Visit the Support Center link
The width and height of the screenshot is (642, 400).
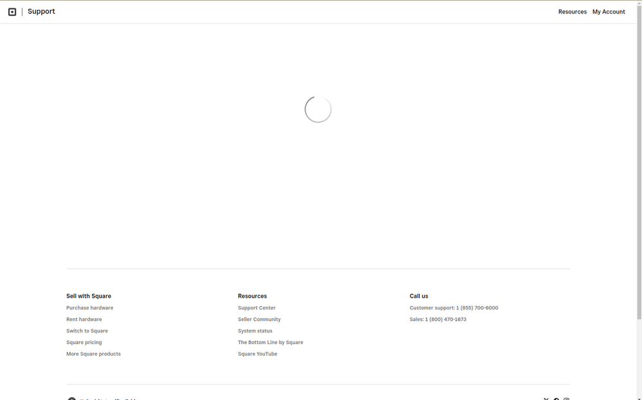click(x=256, y=308)
